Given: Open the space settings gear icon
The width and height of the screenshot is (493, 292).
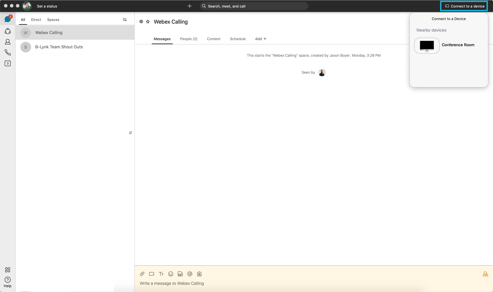Looking at the screenshot, I should (141, 21).
